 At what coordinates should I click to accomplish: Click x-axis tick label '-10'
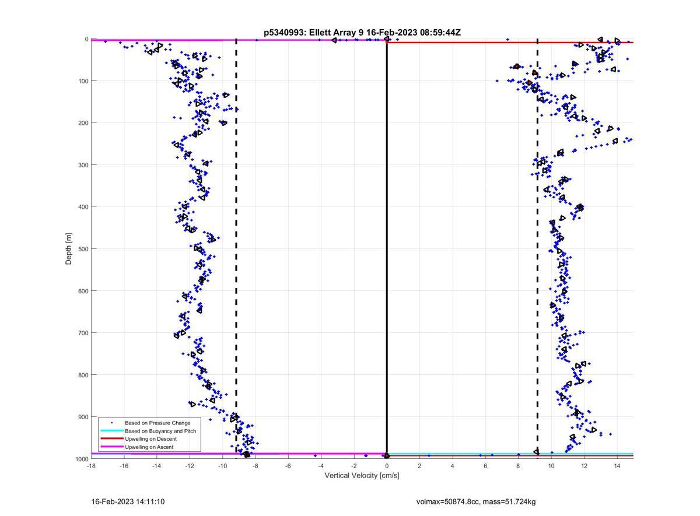click(x=222, y=465)
